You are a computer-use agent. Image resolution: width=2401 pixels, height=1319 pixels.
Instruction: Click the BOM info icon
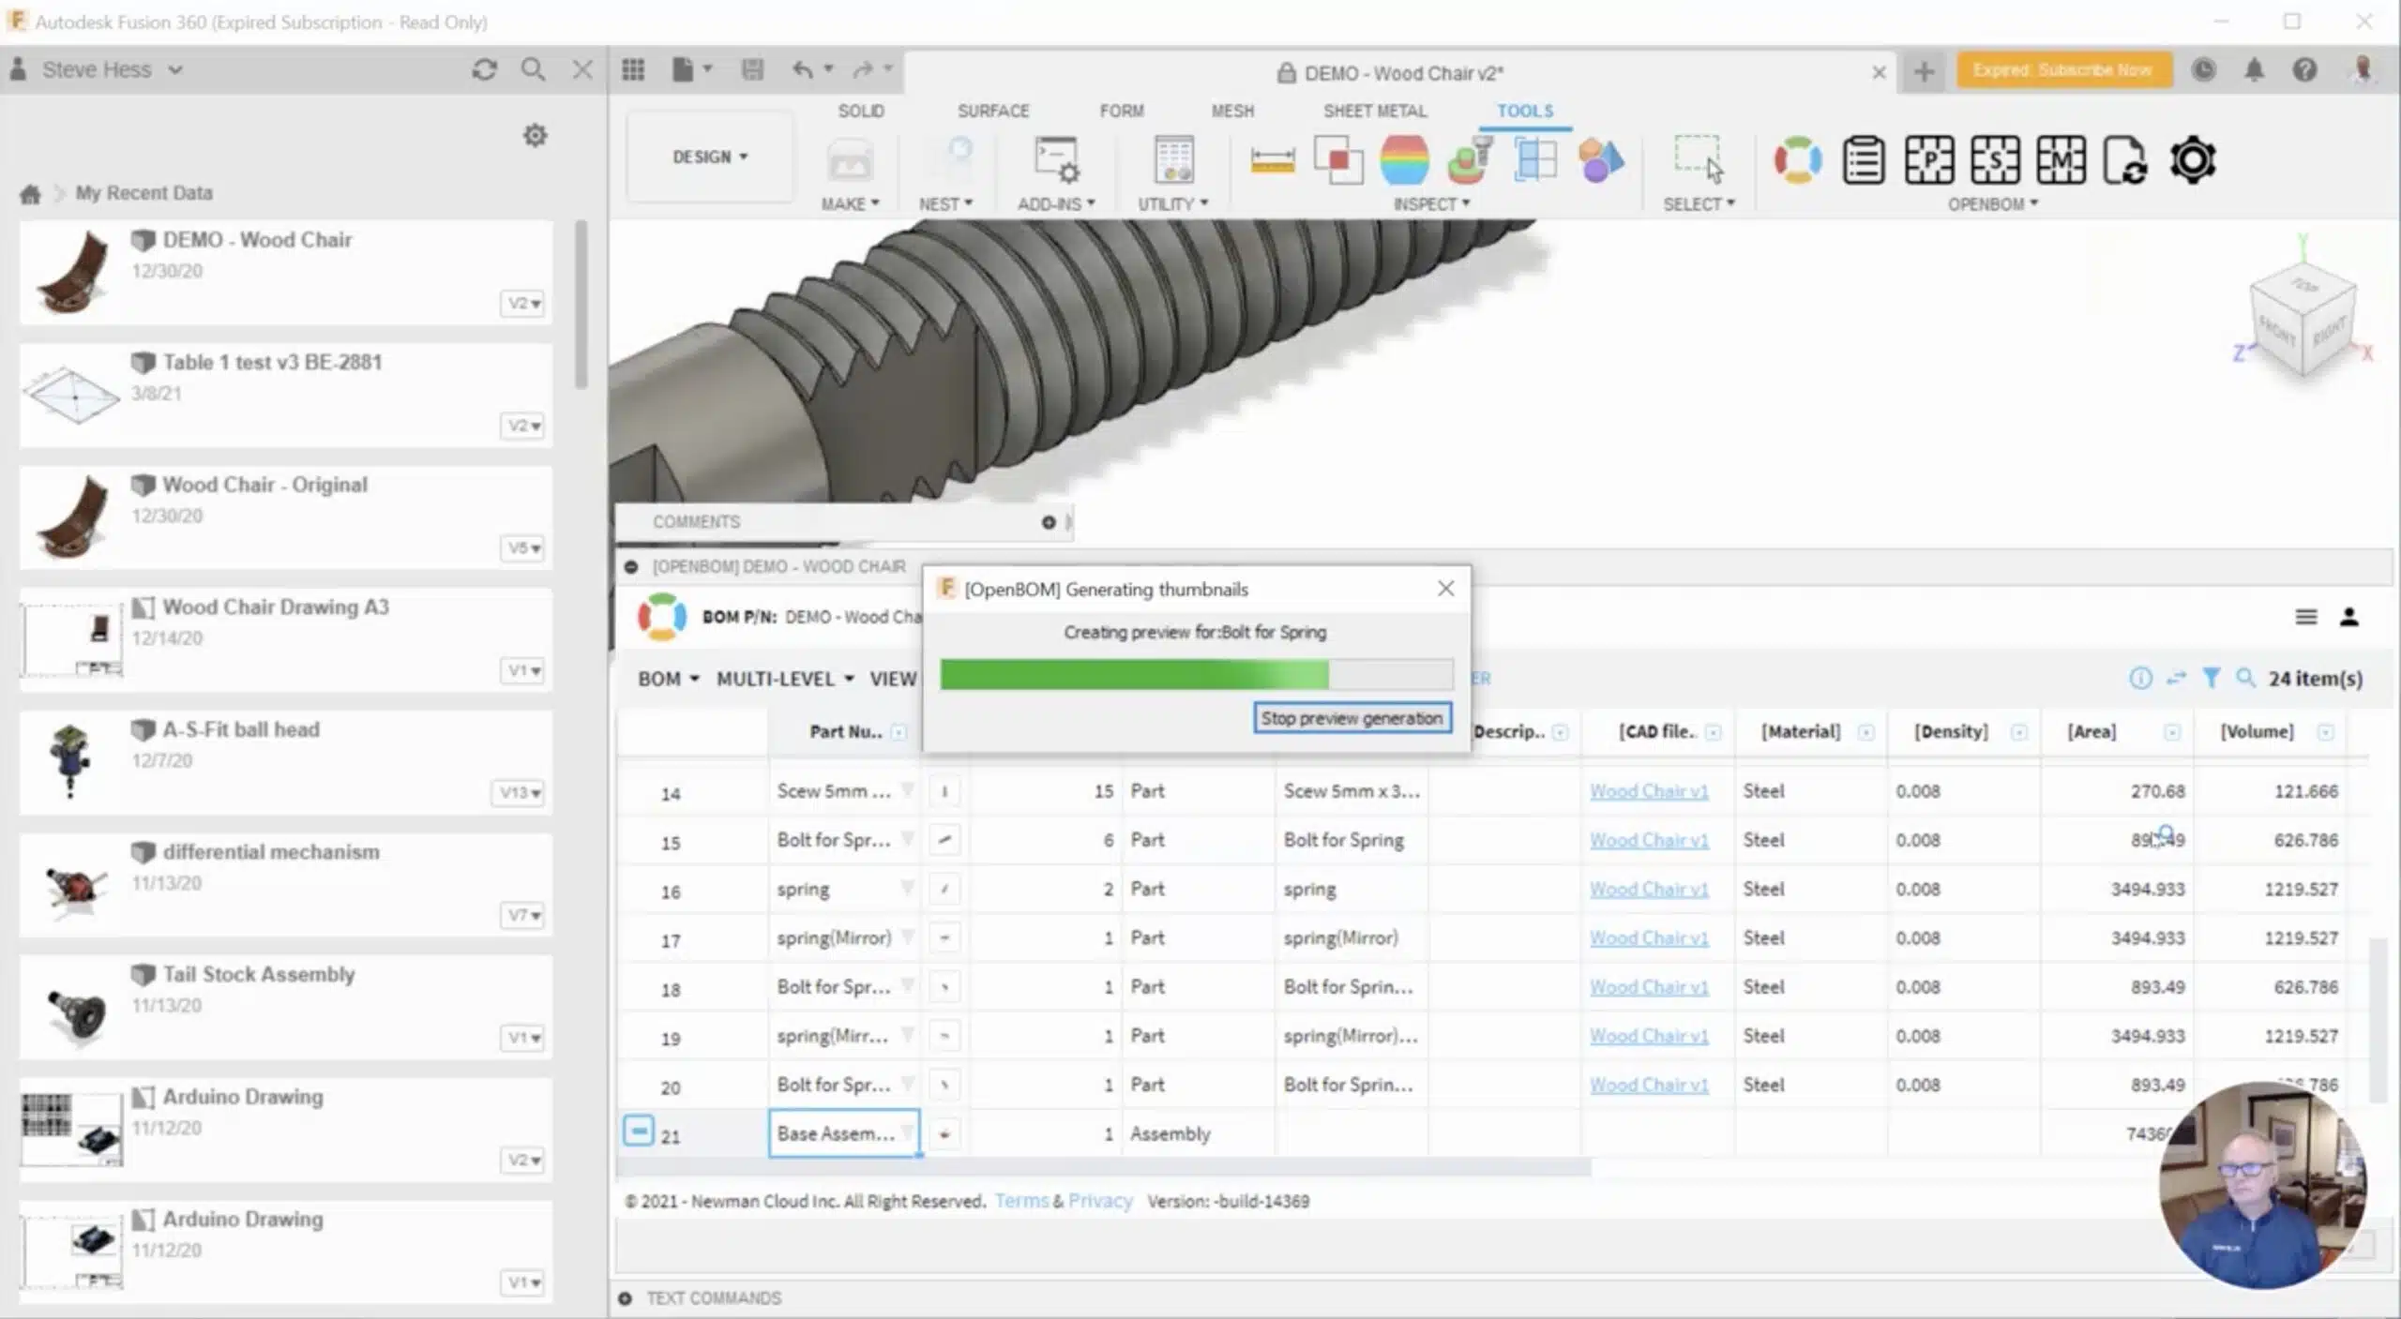(2140, 678)
